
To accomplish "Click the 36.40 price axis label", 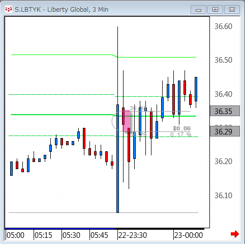I will pos(223,94).
